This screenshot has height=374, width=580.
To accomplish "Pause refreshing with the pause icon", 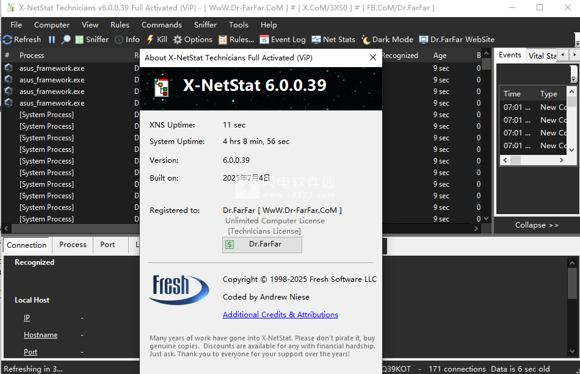I will (52, 40).
